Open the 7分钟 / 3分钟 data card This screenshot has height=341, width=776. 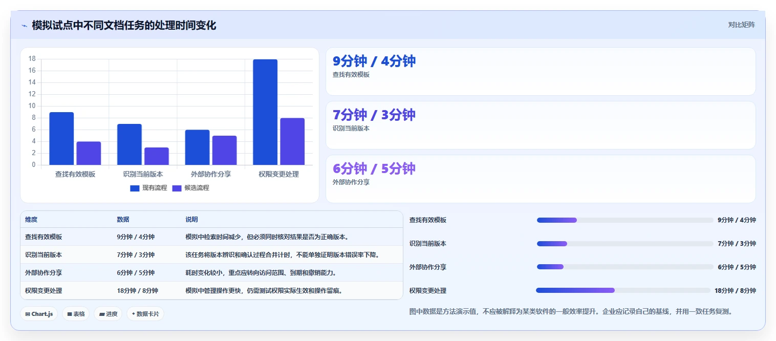(x=541, y=125)
